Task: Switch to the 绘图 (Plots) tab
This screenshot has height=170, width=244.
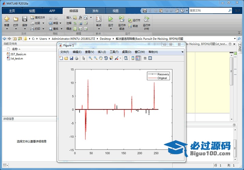Action: (x=32, y=11)
